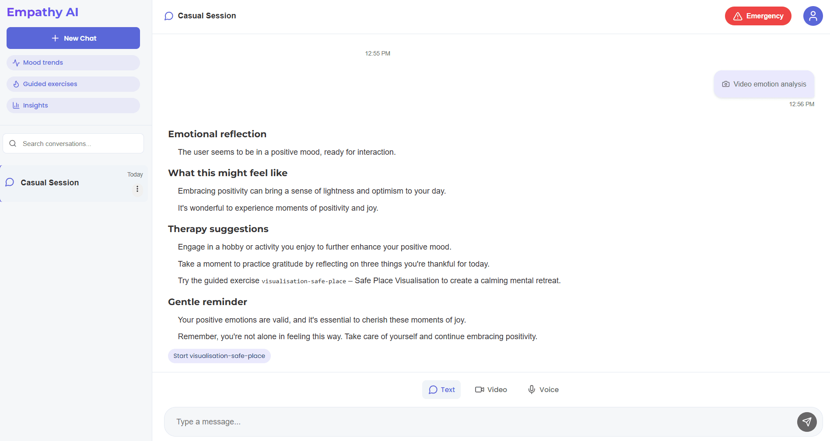Open Casual Session three-dot options menu
This screenshot has height=441, width=830.
click(137, 189)
